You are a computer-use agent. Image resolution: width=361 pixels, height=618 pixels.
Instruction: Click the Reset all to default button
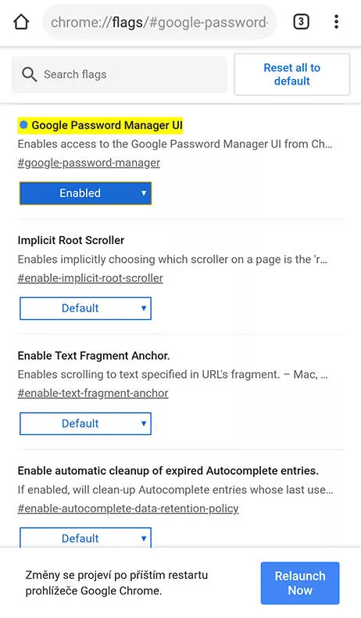pyautogui.click(x=292, y=74)
